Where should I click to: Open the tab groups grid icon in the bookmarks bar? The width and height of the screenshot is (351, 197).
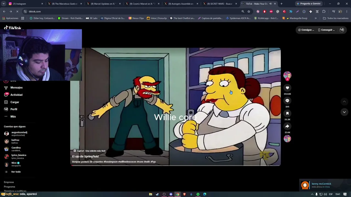tap(23, 18)
